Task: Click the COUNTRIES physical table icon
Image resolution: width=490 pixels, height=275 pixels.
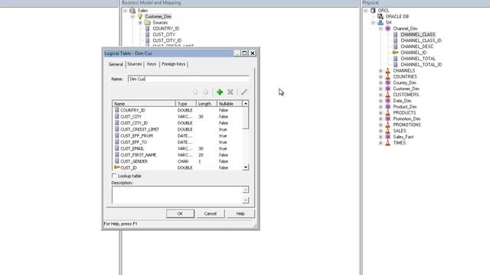Action: coord(388,76)
